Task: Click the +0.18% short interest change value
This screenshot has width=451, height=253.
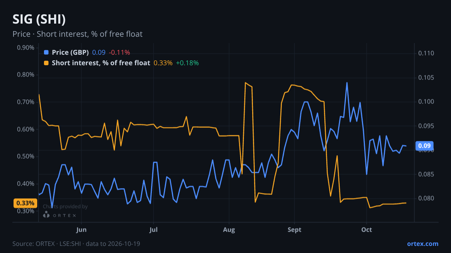Action: tap(187, 63)
